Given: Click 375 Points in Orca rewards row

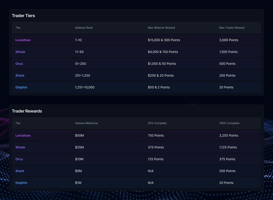Looking at the screenshot, I should tap(227, 159).
